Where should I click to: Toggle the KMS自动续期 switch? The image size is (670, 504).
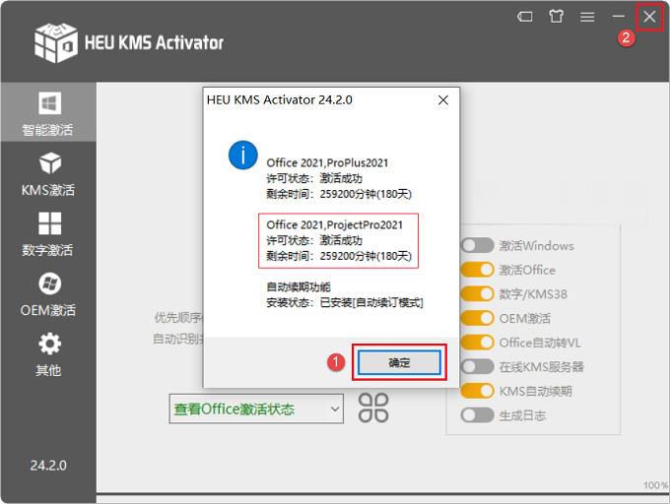pyautogui.click(x=477, y=391)
